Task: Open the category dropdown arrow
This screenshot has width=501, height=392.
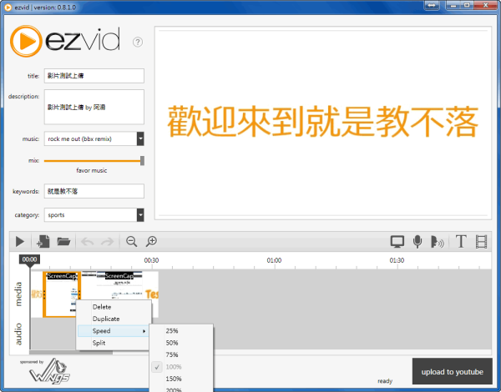Action: (x=140, y=215)
